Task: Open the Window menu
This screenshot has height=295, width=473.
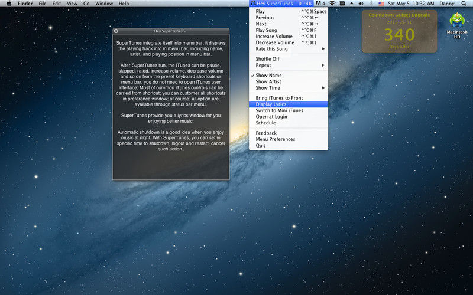Action: pos(104,4)
